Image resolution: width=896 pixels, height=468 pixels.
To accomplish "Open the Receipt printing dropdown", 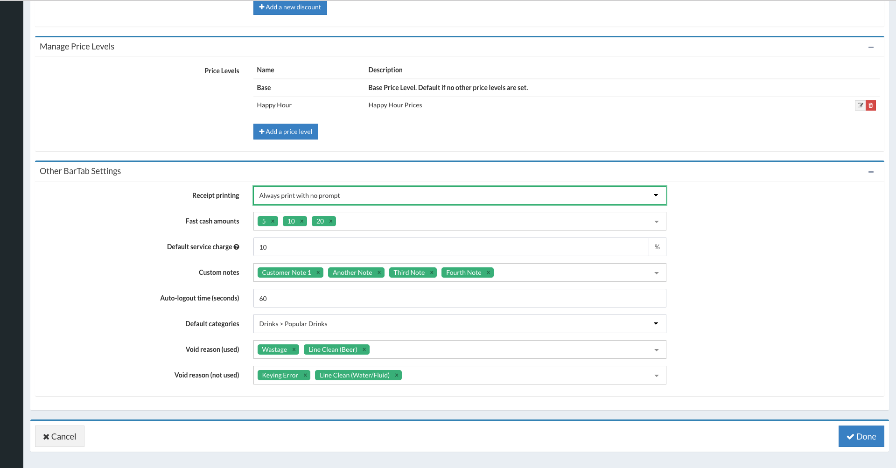I will [460, 196].
